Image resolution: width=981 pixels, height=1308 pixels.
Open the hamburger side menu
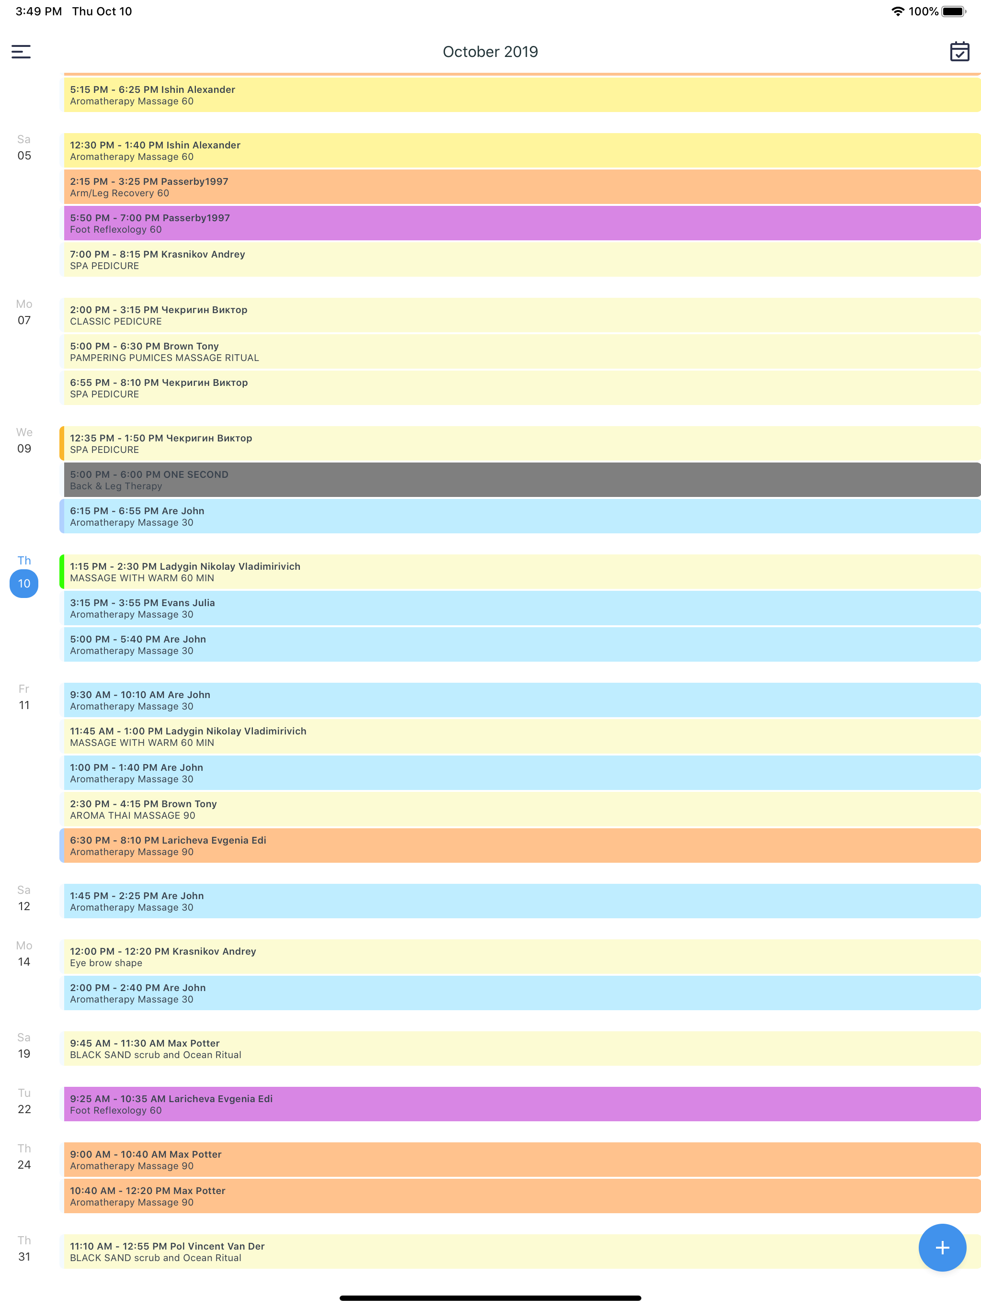click(x=21, y=52)
